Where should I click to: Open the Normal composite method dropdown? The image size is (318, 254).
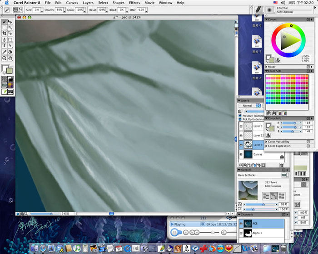[x=250, y=106]
